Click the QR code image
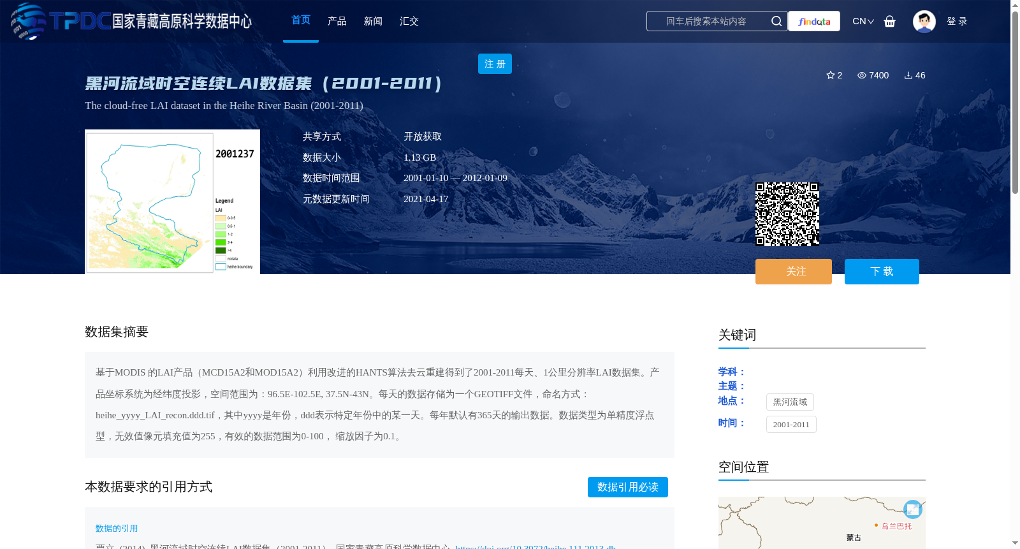 coord(787,214)
